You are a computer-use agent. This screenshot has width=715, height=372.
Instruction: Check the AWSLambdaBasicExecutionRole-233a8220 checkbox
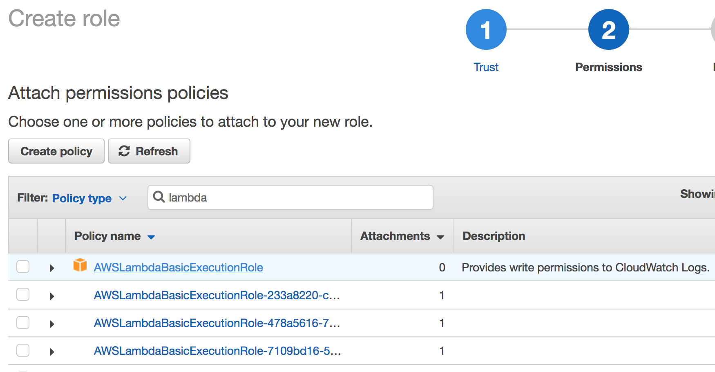23,294
